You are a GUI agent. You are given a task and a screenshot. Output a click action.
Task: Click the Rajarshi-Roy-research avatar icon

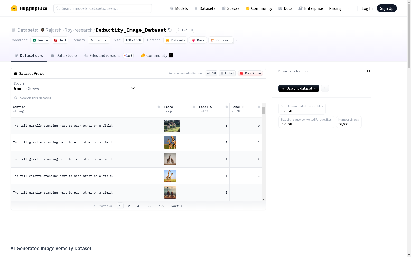pyautogui.click(x=43, y=30)
